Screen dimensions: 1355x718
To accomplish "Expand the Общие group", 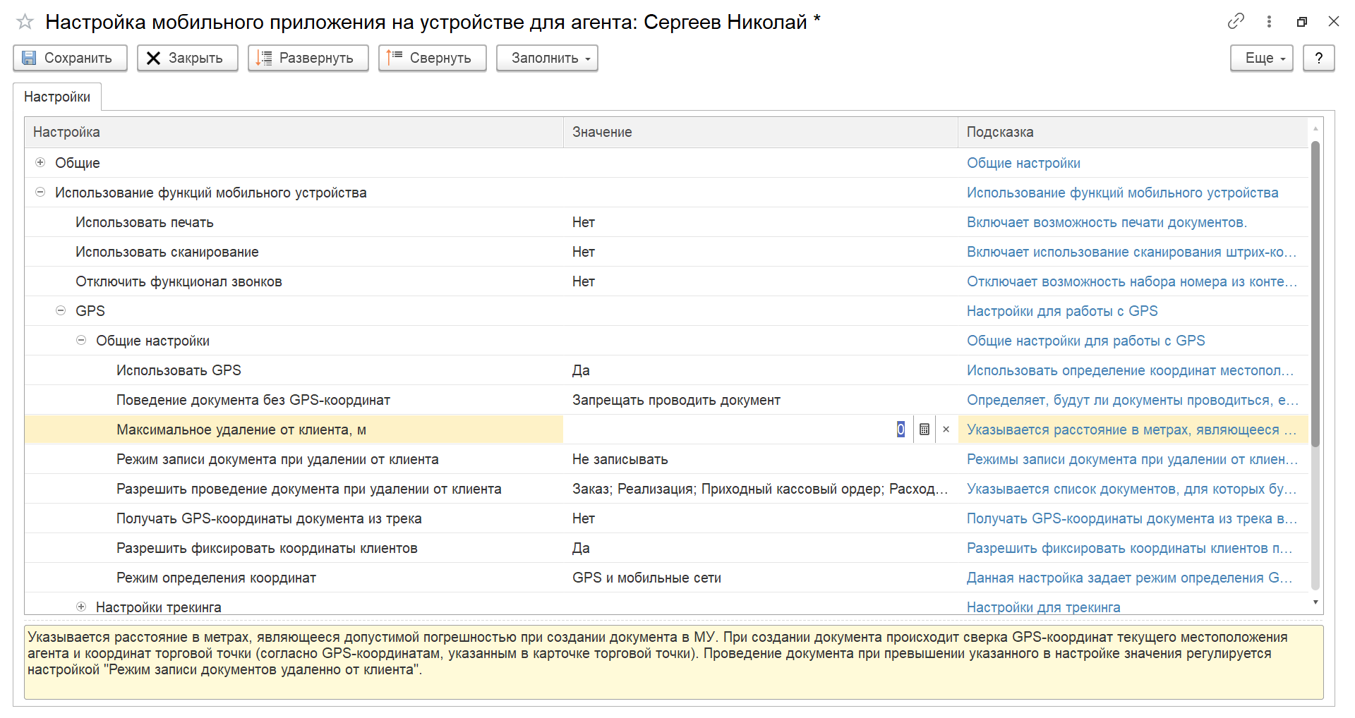I will pos(40,162).
